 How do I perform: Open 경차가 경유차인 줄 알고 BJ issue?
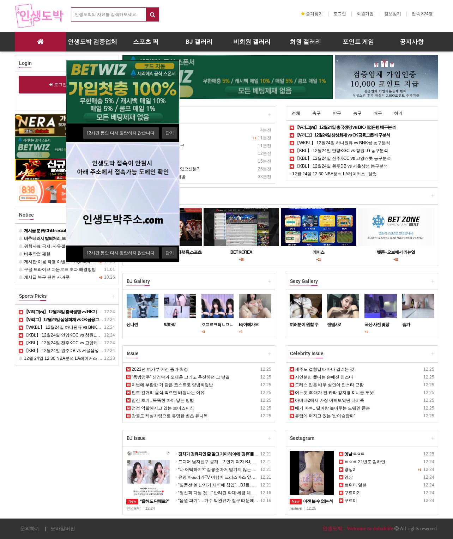pos(218,454)
